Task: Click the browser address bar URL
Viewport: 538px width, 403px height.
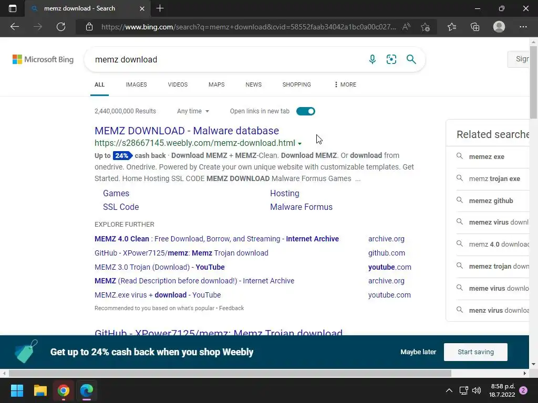Action: [249, 27]
